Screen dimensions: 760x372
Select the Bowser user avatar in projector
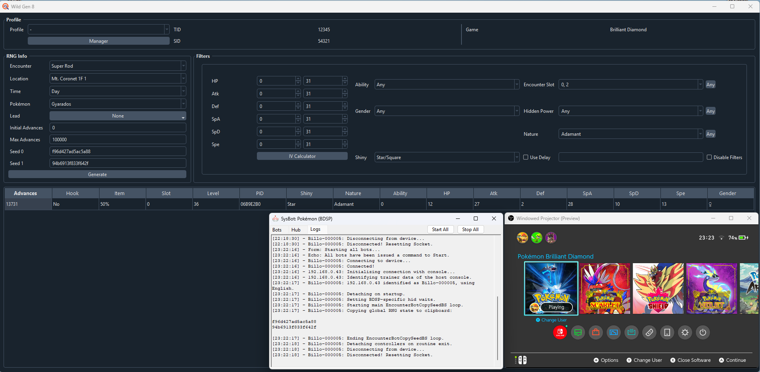coord(523,237)
